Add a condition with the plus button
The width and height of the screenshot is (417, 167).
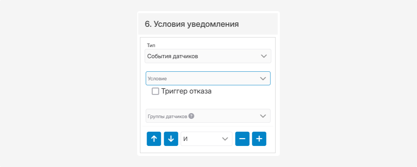tap(259, 139)
